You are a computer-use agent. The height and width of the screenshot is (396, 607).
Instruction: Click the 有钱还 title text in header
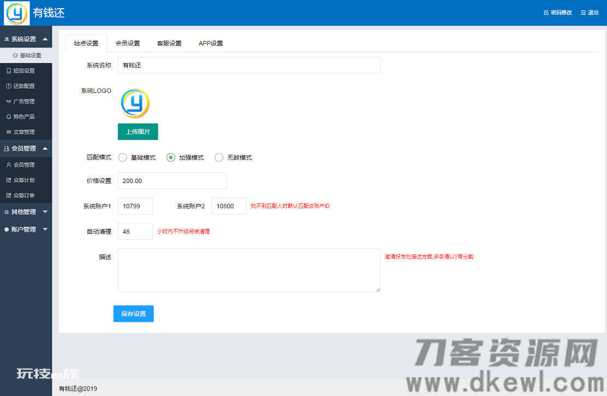[49, 13]
